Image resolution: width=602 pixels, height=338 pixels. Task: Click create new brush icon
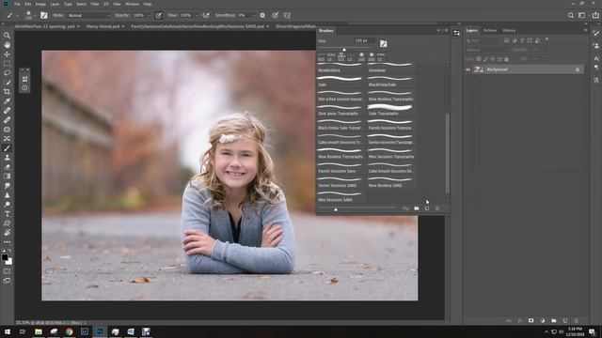coord(427,208)
